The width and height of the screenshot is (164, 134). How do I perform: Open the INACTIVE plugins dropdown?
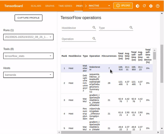pos(99,6)
